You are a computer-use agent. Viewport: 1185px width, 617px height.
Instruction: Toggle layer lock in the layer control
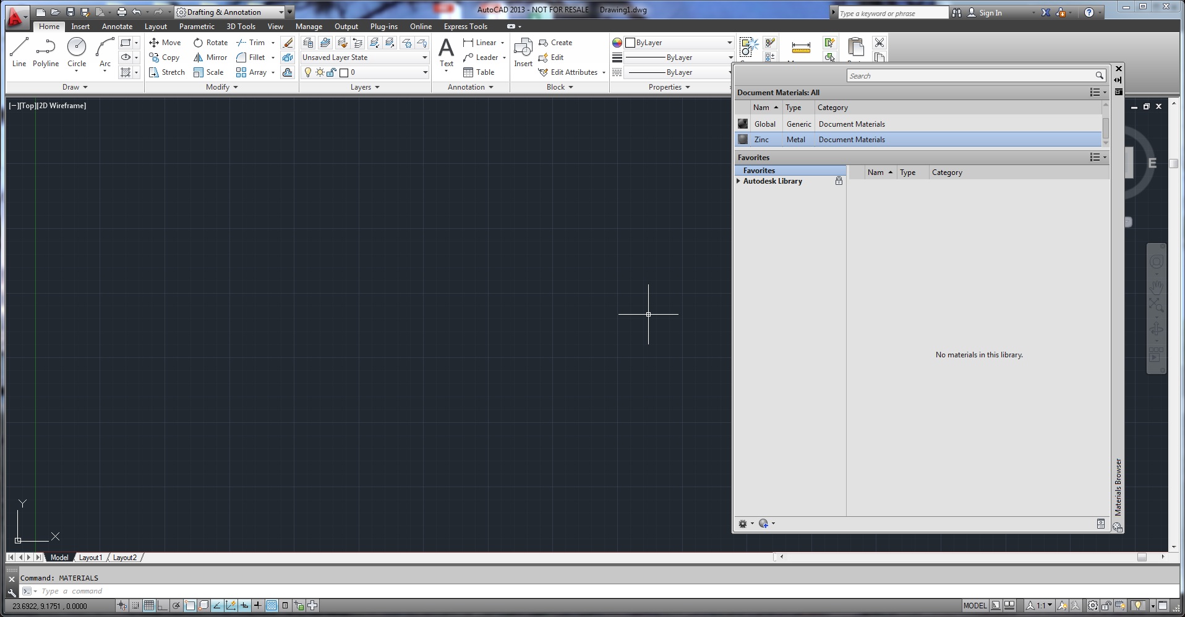pyautogui.click(x=330, y=72)
